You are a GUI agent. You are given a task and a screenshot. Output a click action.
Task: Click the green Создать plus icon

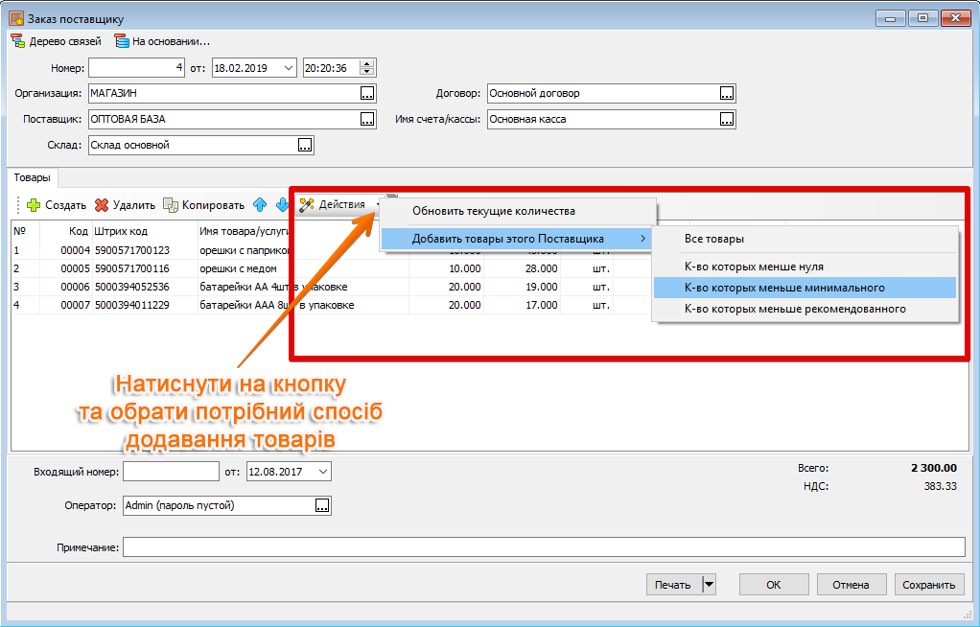[34, 205]
